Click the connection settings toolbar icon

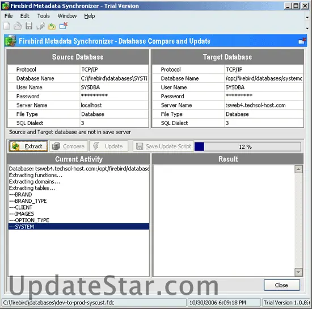pos(40,26)
